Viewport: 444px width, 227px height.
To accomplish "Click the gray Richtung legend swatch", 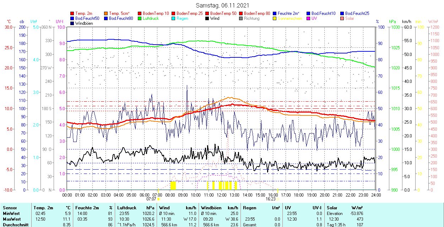I will point(241,18).
